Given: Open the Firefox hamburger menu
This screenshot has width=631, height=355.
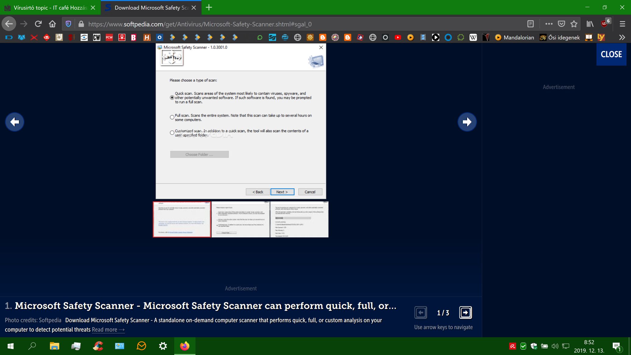Looking at the screenshot, I should tap(622, 24).
